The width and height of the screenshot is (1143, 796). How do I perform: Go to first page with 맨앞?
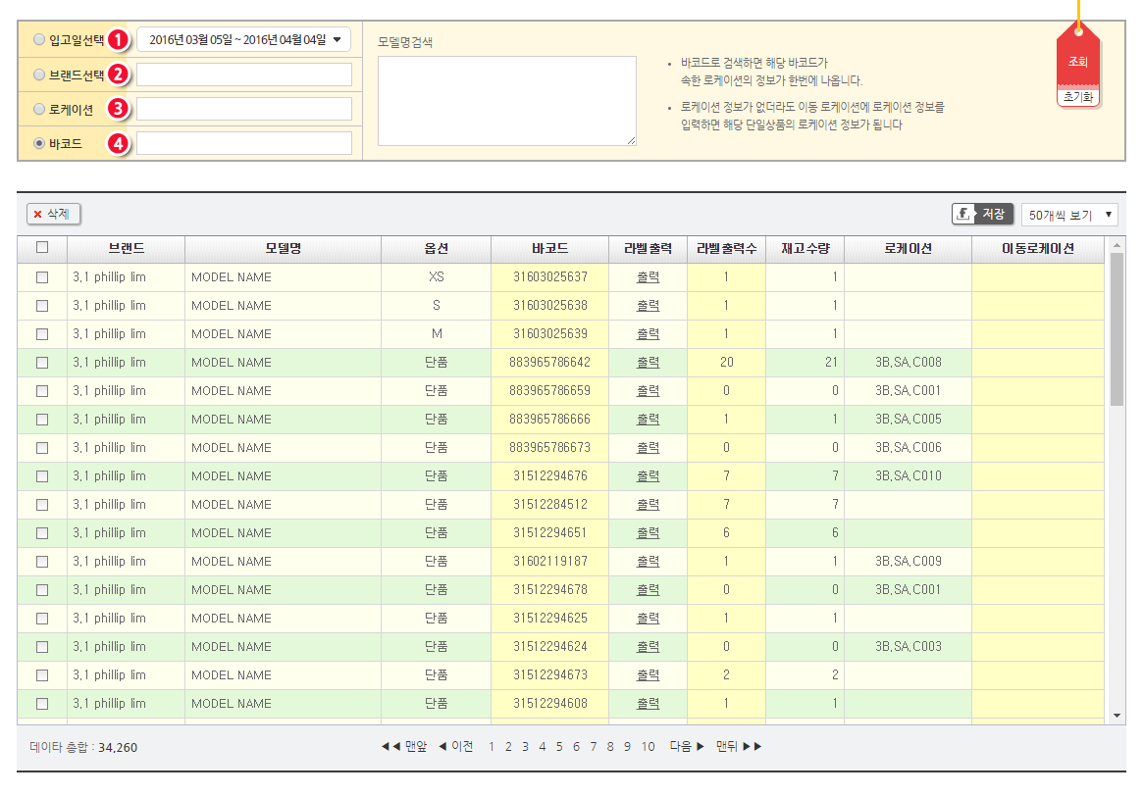click(404, 746)
